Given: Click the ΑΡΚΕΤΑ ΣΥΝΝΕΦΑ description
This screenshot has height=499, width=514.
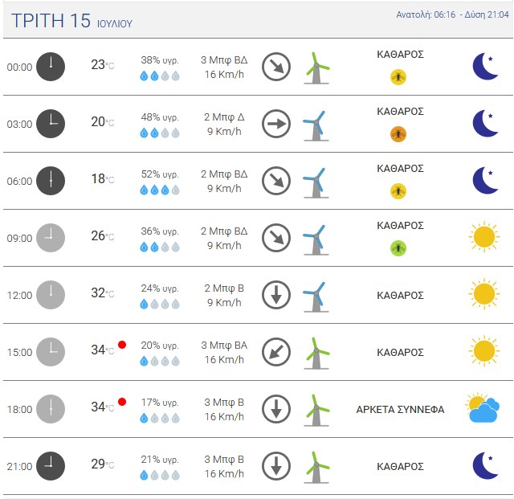Looking at the screenshot, I should tap(400, 409).
